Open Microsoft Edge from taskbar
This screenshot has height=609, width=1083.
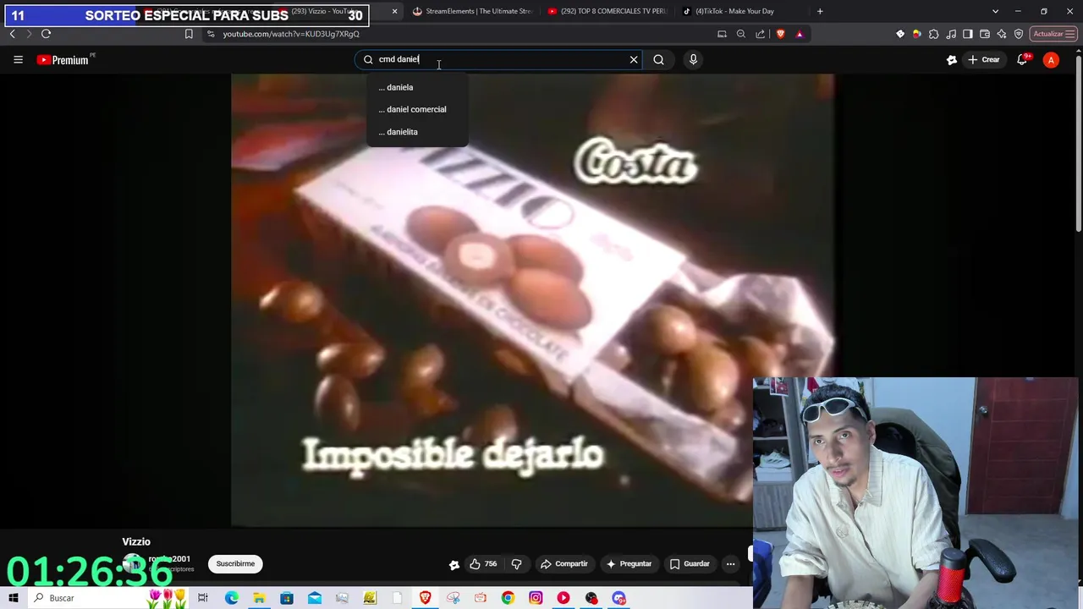coord(231,598)
